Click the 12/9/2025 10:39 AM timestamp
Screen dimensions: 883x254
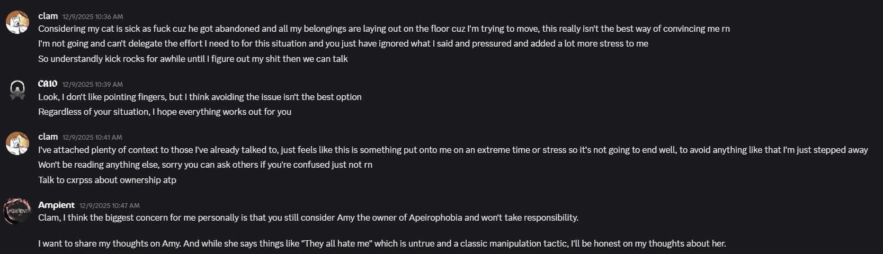(93, 84)
